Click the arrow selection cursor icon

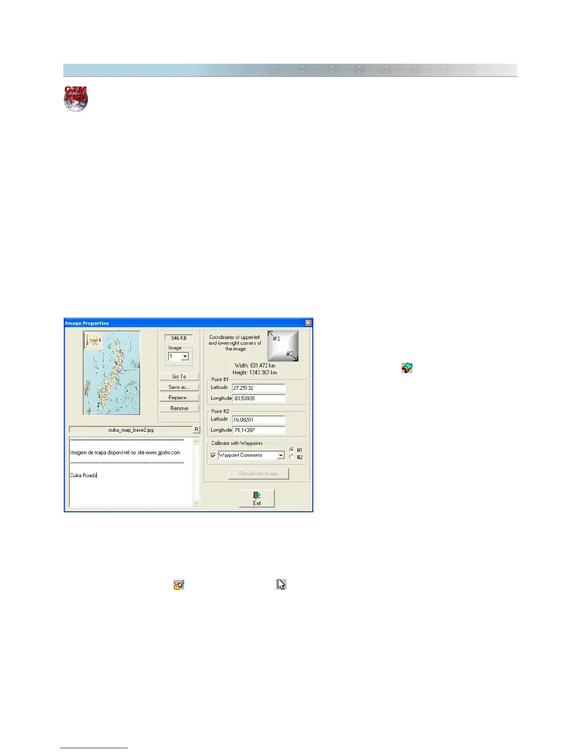coord(281,584)
